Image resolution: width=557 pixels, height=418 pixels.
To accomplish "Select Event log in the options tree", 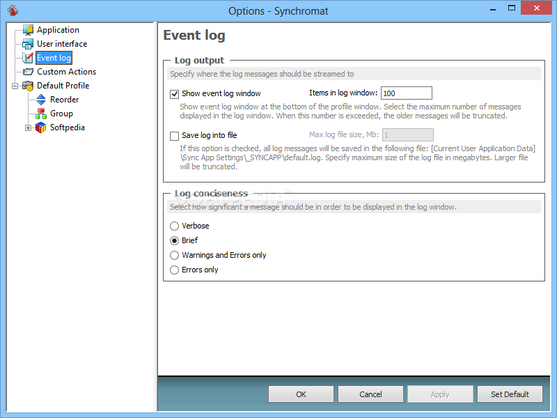I will [x=54, y=58].
